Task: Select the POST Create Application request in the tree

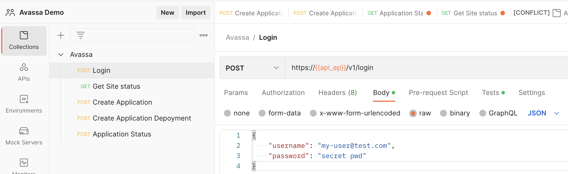Action: pos(132,102)
